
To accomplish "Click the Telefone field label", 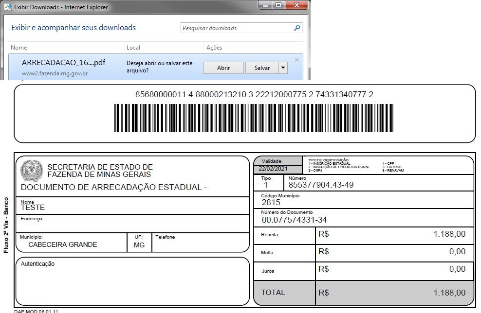I will [x=165, y=237].
